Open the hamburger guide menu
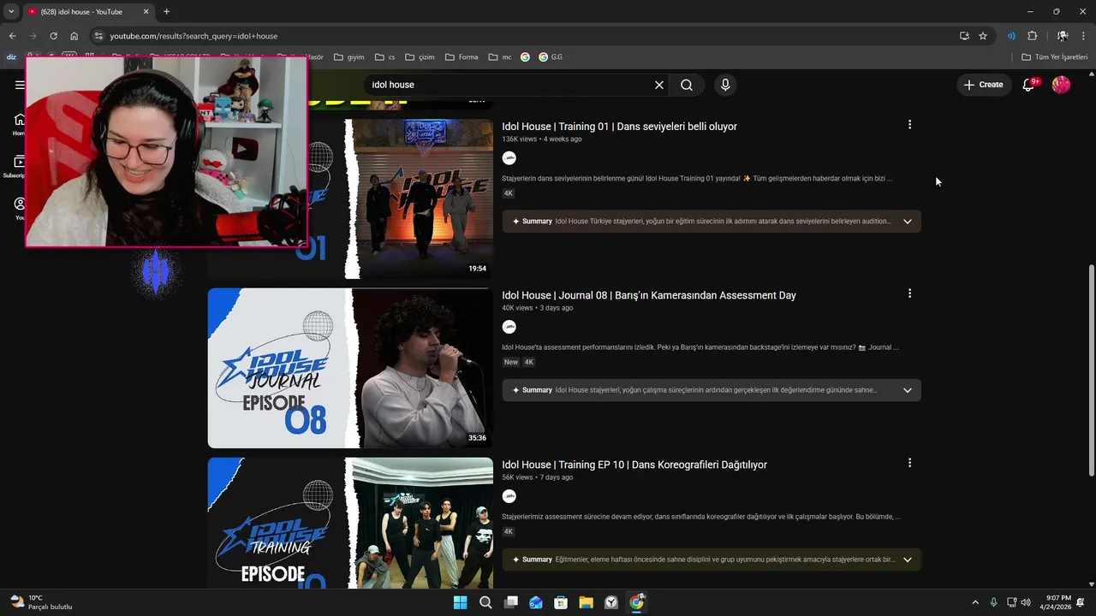Image resolution: width=1096 pixels, height=616 pixels. (20, 85)
